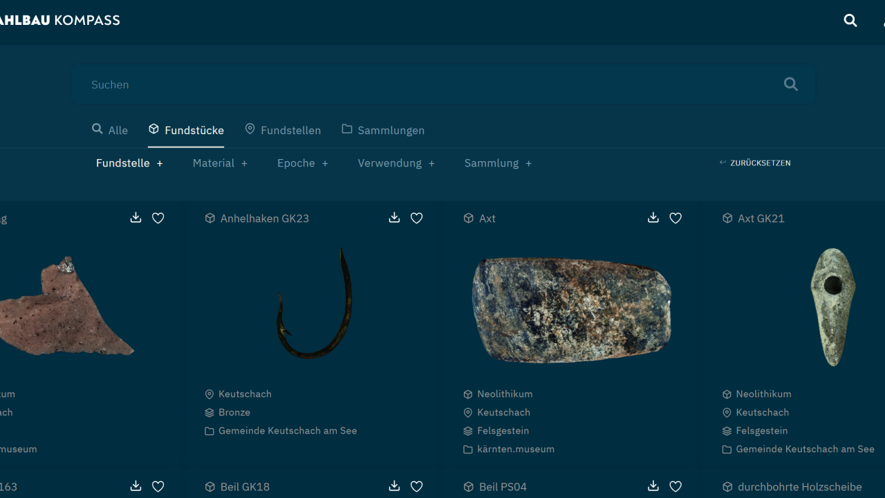The height and width of the screenshot is (498, 885).
Task: Favorite the Anhelhaken GK23 item
Action: (x=417, y=218)
